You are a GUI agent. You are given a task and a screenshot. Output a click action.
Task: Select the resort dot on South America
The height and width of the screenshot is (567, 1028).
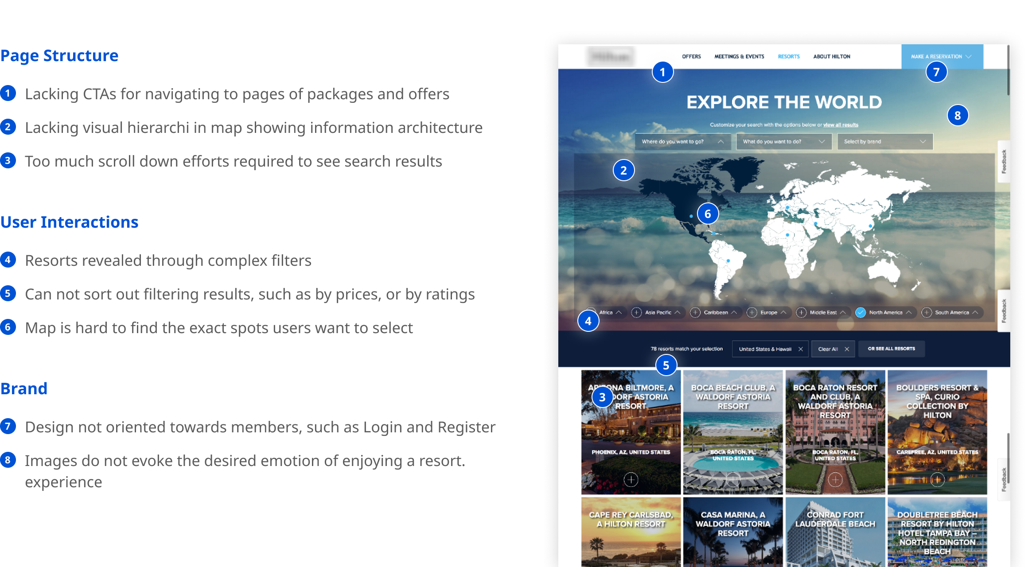click(x=728, y=260)
